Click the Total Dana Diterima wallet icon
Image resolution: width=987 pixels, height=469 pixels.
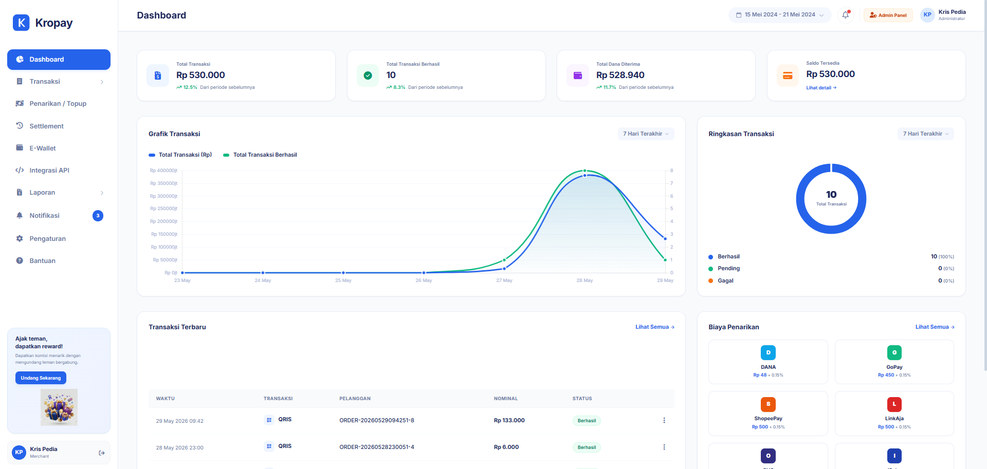coord(578,76)
